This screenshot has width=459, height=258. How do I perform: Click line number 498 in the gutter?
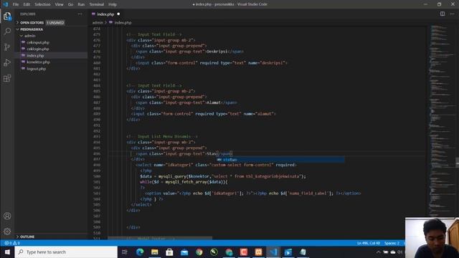pos(97,165)
